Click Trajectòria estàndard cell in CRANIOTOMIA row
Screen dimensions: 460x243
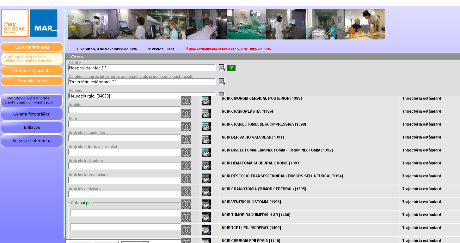pos(422,189)
